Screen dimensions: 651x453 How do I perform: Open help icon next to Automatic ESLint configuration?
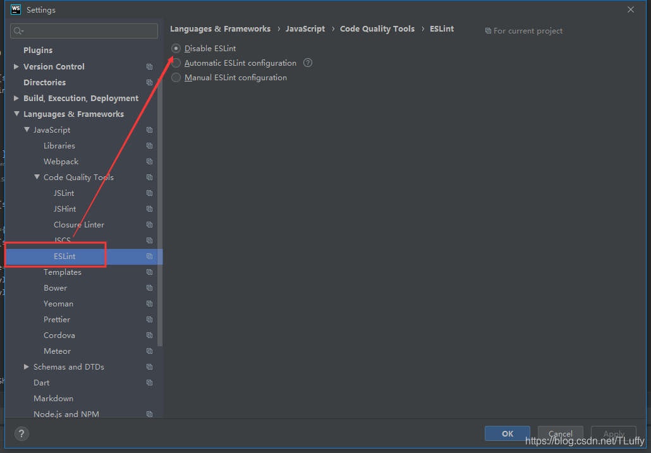[308, 63]
